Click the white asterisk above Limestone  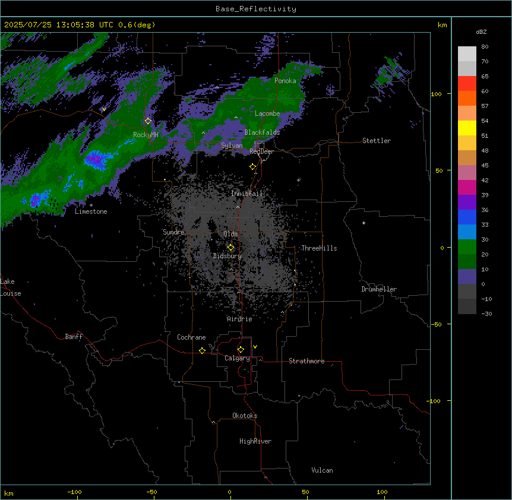(x=91, y=205)
